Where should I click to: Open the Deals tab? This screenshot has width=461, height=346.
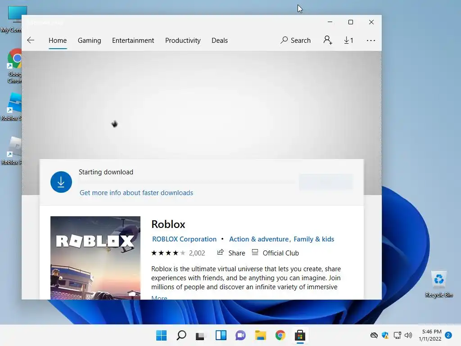[x=220, y=40]
